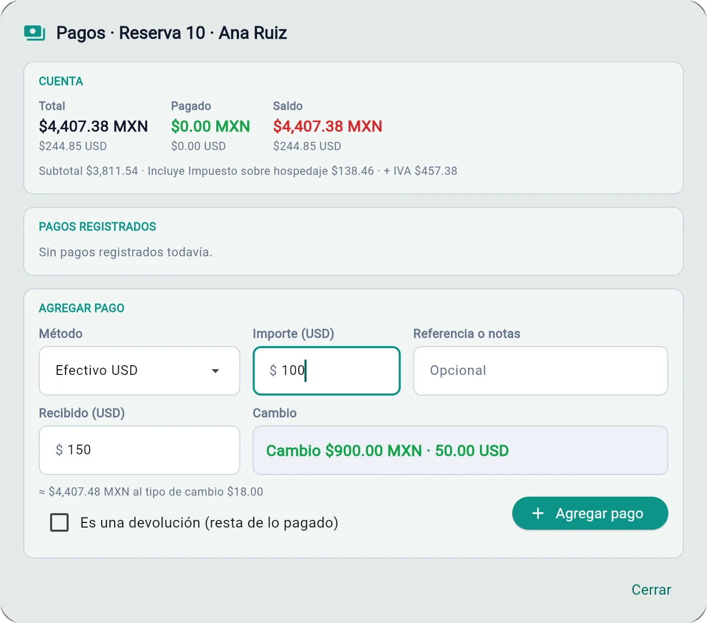Click the Recibido (USD) input field
The width and height of the screenshot is (707, 623).
139,450
